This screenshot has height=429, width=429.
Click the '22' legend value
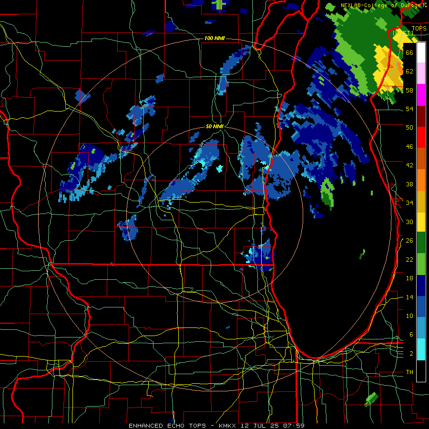point(409,259)
